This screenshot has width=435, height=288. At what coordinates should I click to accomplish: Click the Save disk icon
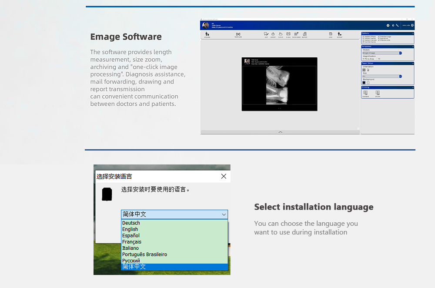pyautogui.click(x=331, y=34)
